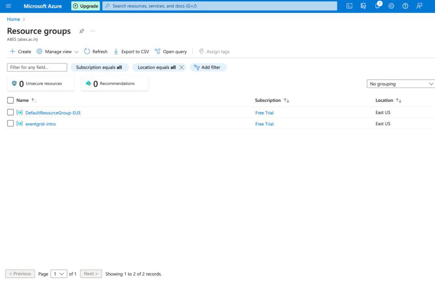This screenshot has width=435, height=285.
Task: Sort by Name column arrow
Action: [x=34, y=100]
